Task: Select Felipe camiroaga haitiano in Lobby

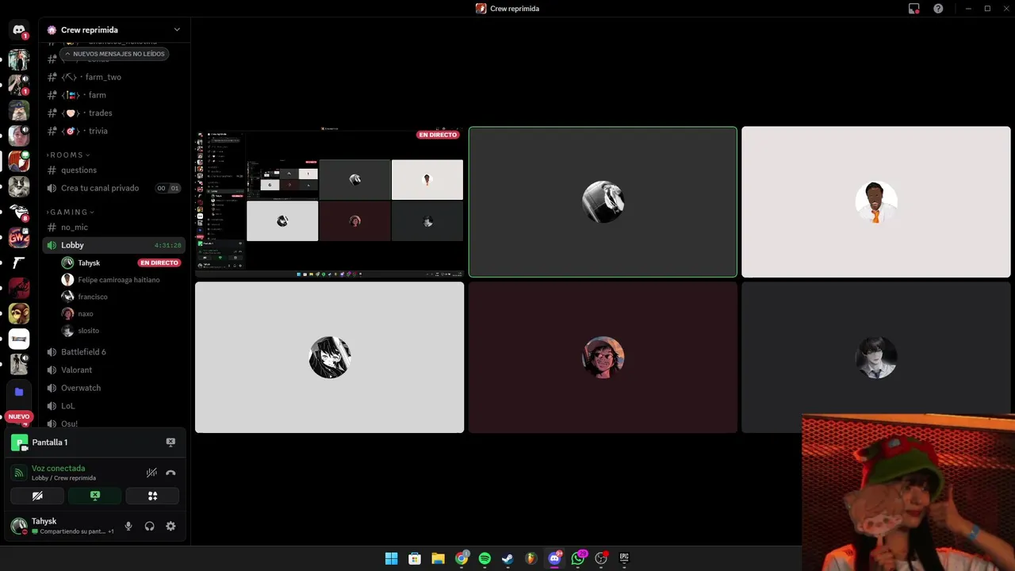Action: (x=119, y=280)
